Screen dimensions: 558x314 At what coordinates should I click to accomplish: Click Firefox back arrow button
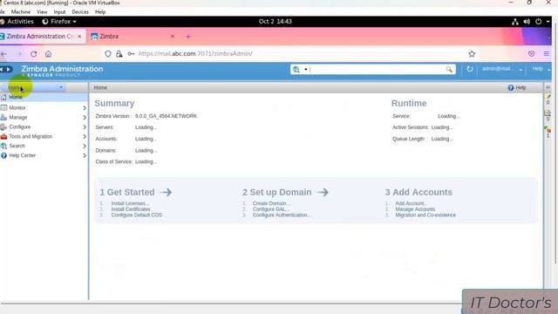(3, 54)
